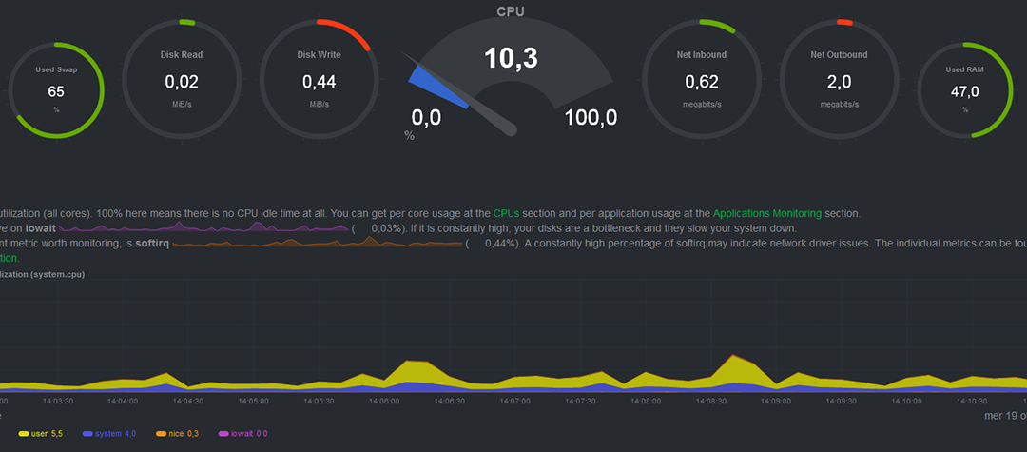This screenshot has width=1027, height=452.
Task: Toggle the nice legend entry
Action: [177, 434]
